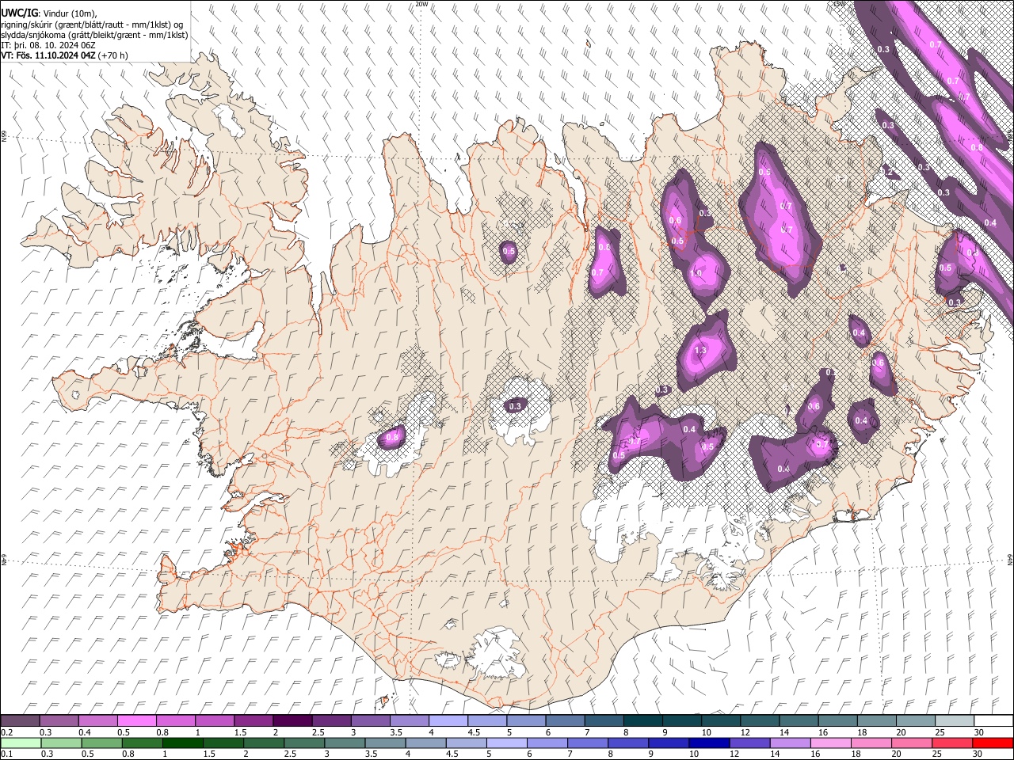
Task: Click the '1.0' precipitation value on the map
Action: tap(696, 273)
